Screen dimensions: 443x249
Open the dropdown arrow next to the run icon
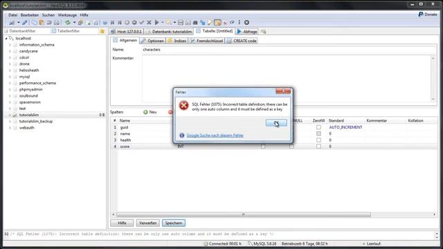pos(163,23)
